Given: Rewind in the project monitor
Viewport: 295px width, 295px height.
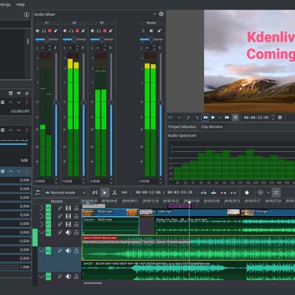Looking at the screenshot, I should [x=205, y=117].
